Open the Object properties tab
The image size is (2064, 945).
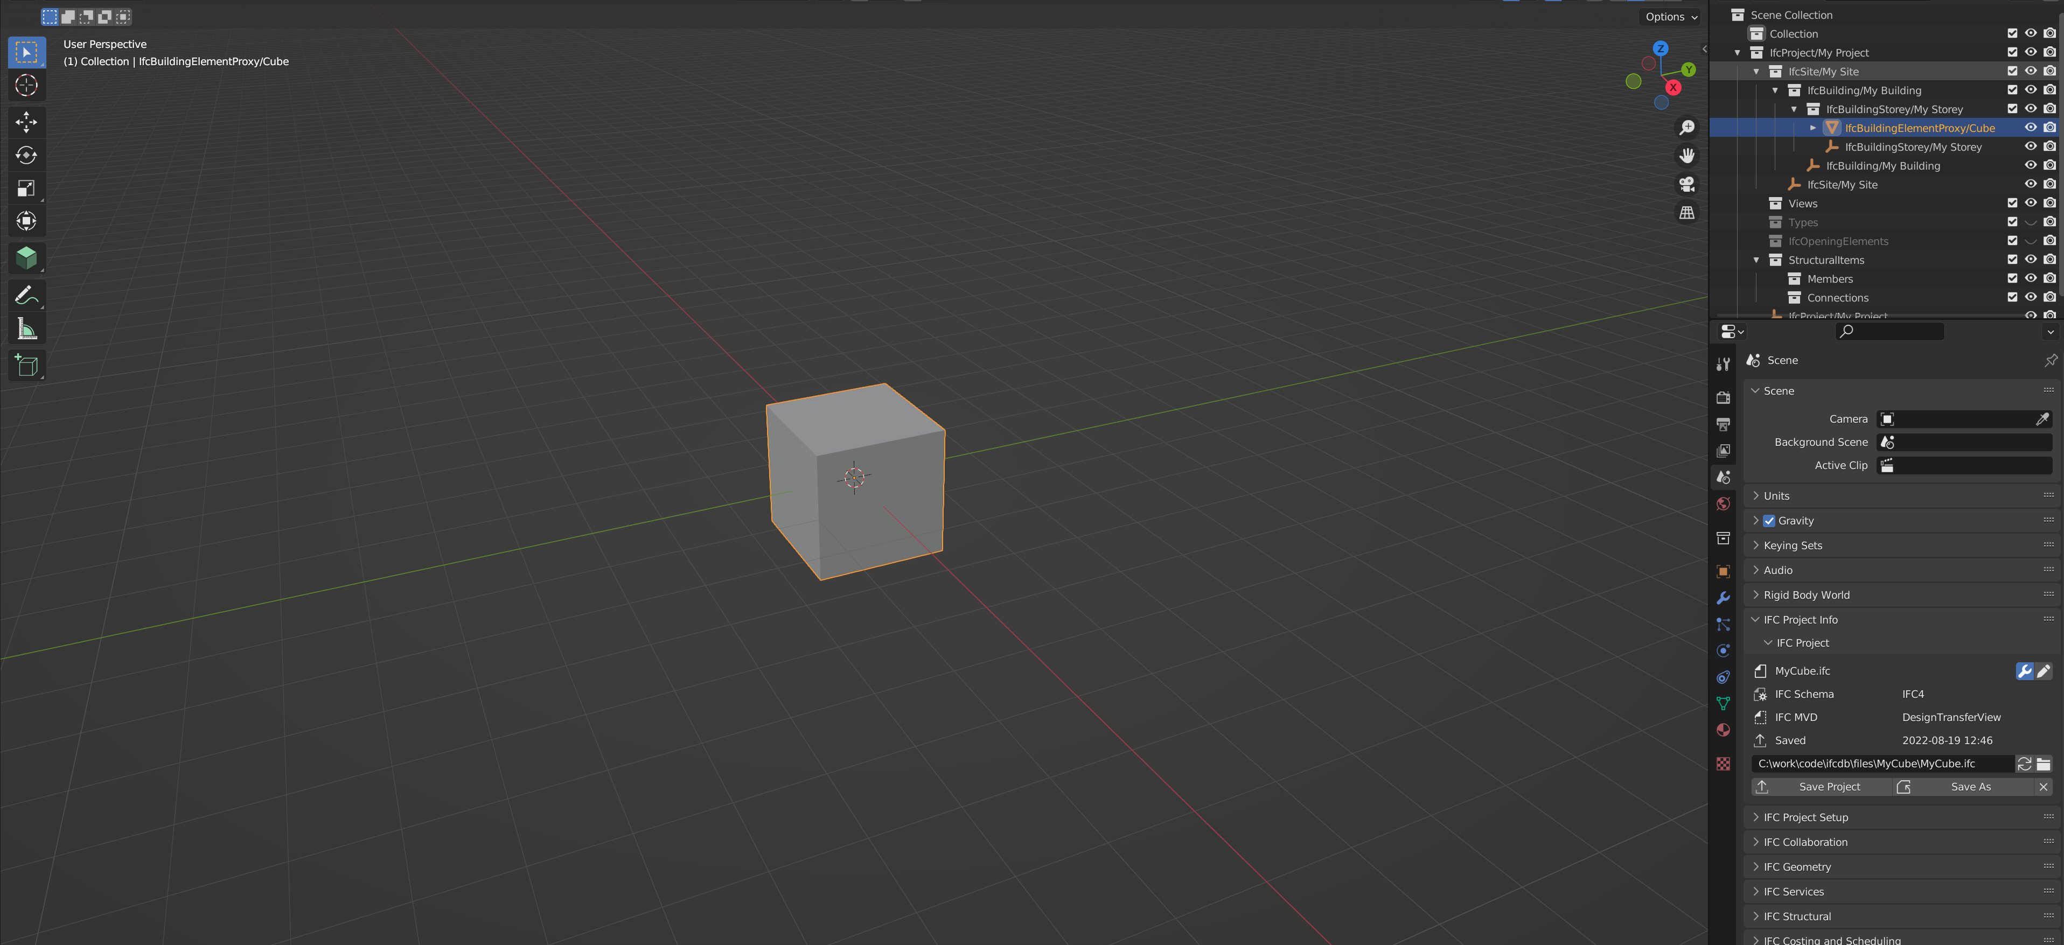[1723, 571]
